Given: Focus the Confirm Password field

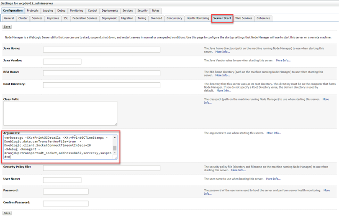Looking at the screenshot, I should coord(66,203).
